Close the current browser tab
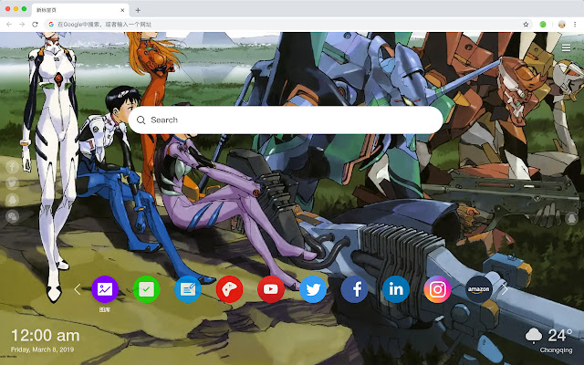584x365 pixels. (122, 10)
